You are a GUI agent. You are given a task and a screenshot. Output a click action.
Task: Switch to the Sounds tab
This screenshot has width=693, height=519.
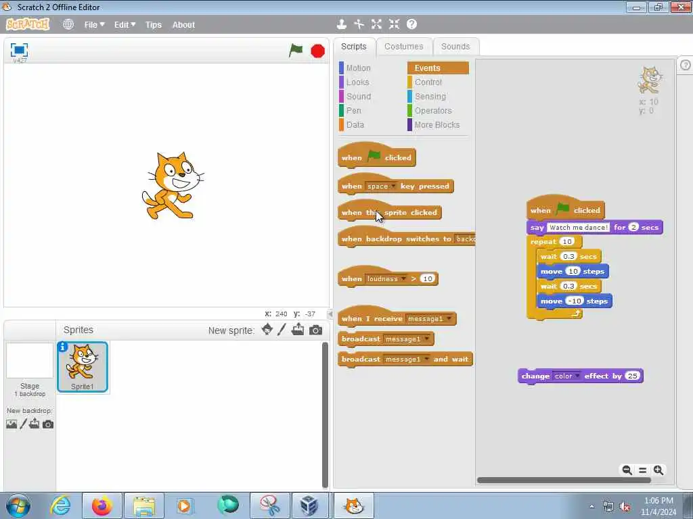pos(455,47)
